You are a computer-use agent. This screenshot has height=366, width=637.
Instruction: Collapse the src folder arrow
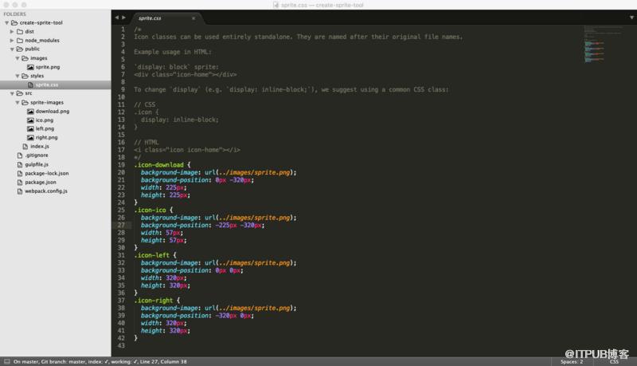pos(12,93)
